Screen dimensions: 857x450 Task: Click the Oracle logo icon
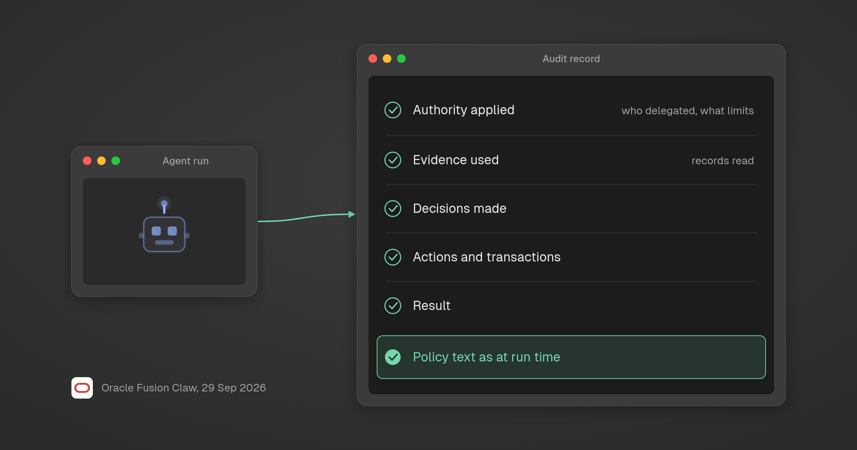tap(82, 388)
